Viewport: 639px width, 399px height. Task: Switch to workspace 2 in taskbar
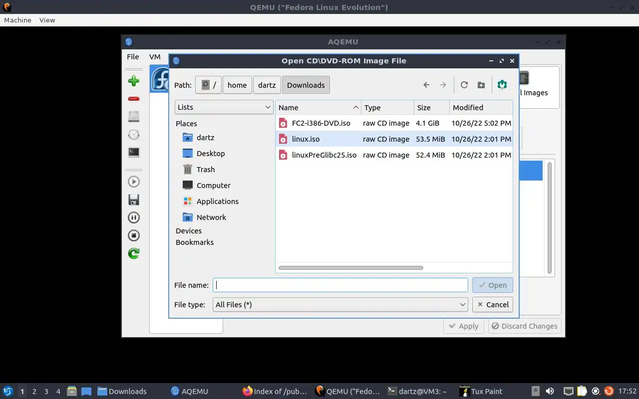(34, 392)
